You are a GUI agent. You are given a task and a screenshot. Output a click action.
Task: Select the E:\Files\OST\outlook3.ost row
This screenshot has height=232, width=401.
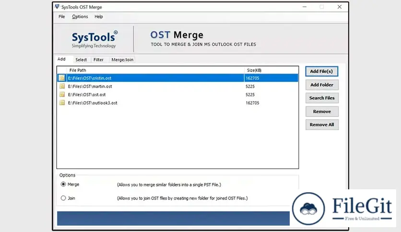178,103
